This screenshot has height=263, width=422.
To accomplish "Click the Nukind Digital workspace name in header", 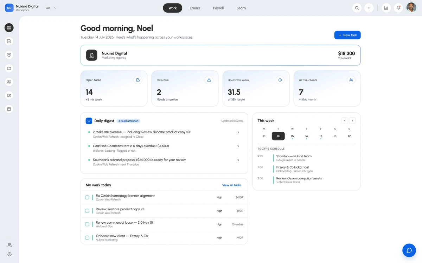I will pos(27,6).
